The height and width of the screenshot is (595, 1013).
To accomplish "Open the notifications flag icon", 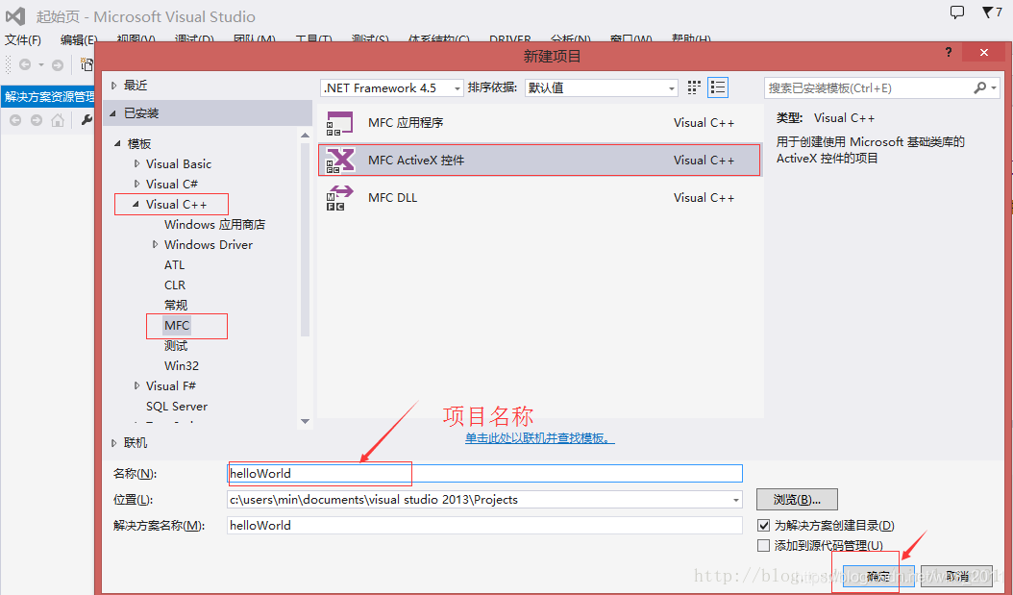I will point(988,12).
